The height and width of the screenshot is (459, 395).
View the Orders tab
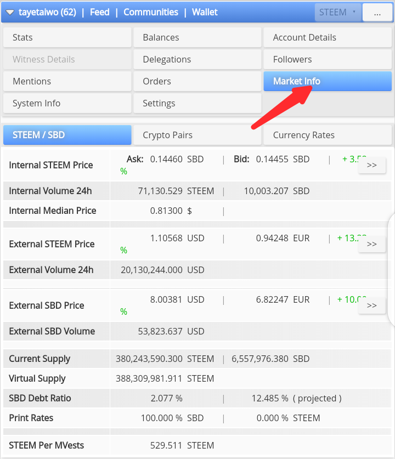tap(198, 81)
